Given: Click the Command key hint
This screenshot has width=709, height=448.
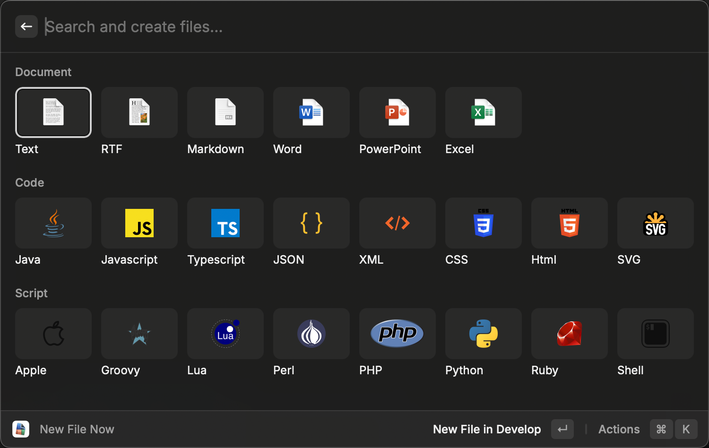Looking at the screenshot, I should pyautogui.click(x=661, y=429).
